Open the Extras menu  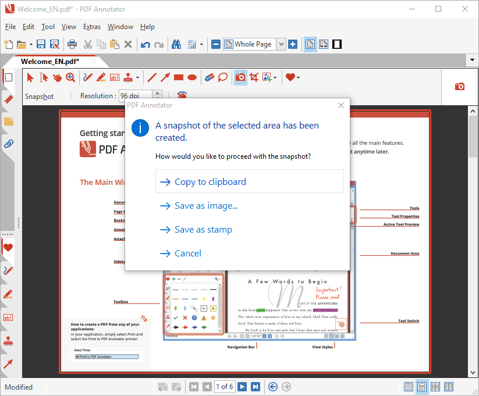coord(92,27)
